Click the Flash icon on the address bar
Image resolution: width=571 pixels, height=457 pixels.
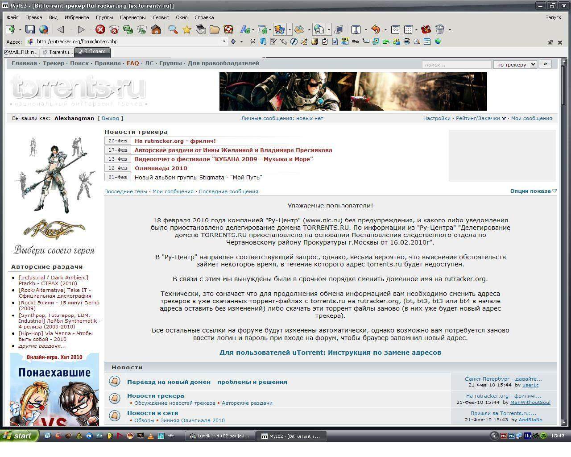(x=294, y=42)
